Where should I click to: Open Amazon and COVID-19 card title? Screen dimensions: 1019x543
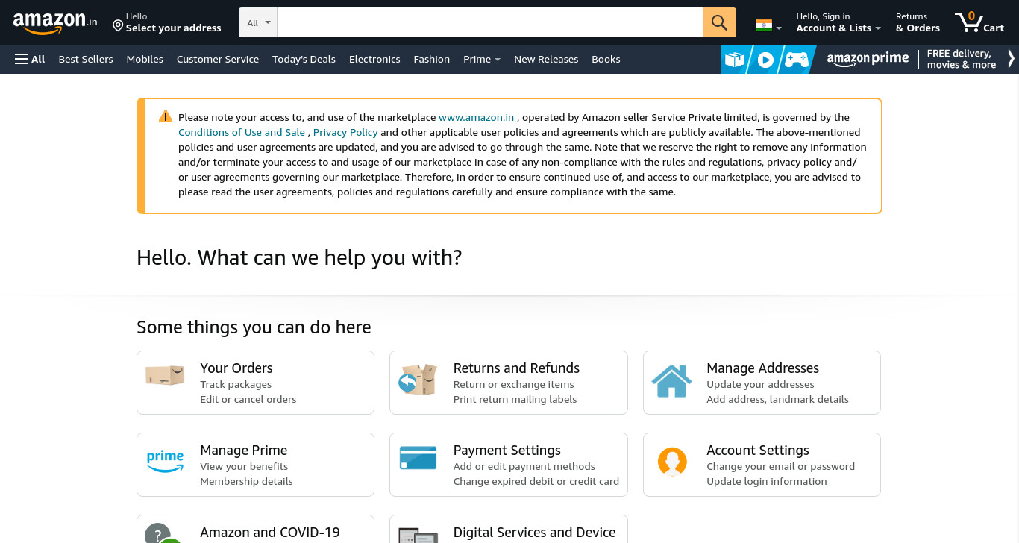[x=270, y=533]
